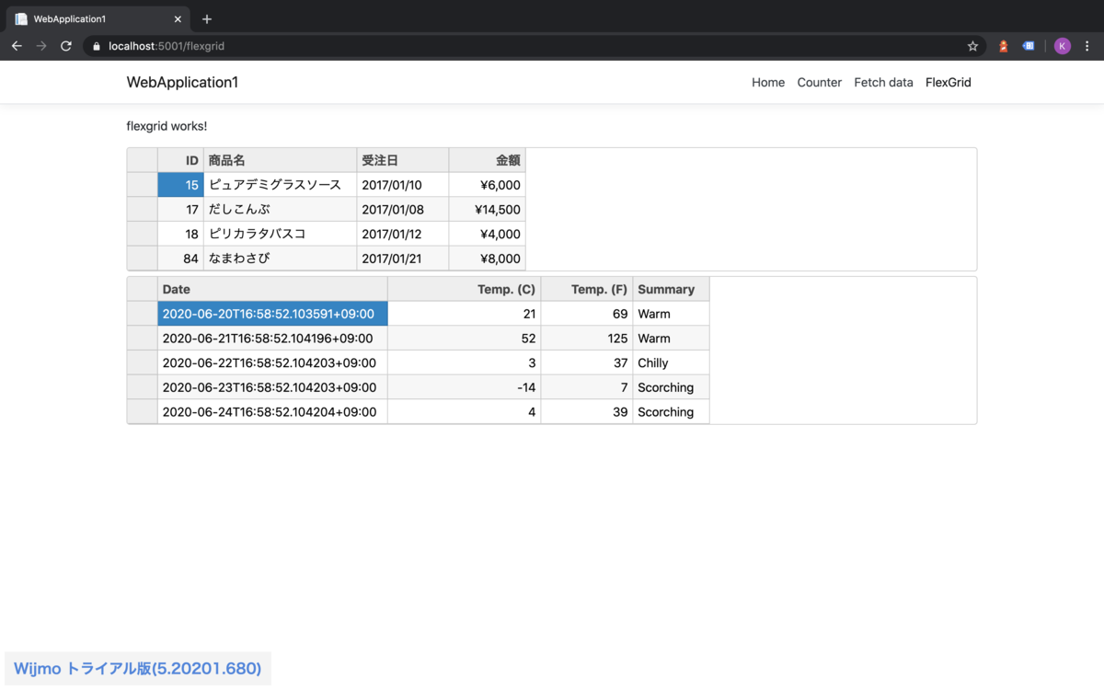Viewport: 1104px width, 690px height.
Task: Select the amount cell ¥8,000
Action: point(487,259)
